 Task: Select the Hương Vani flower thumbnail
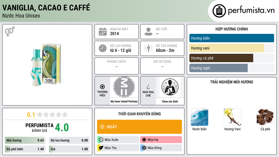point(232,117)
